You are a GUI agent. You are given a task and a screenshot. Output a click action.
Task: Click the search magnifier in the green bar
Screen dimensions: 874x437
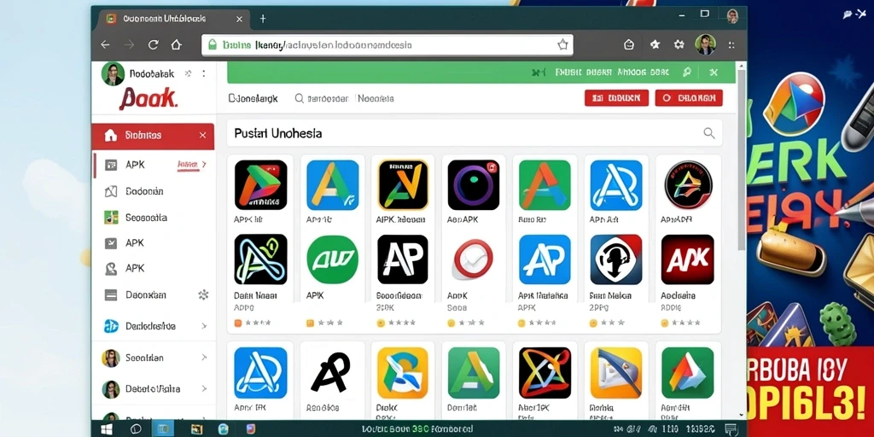[687, 73]
